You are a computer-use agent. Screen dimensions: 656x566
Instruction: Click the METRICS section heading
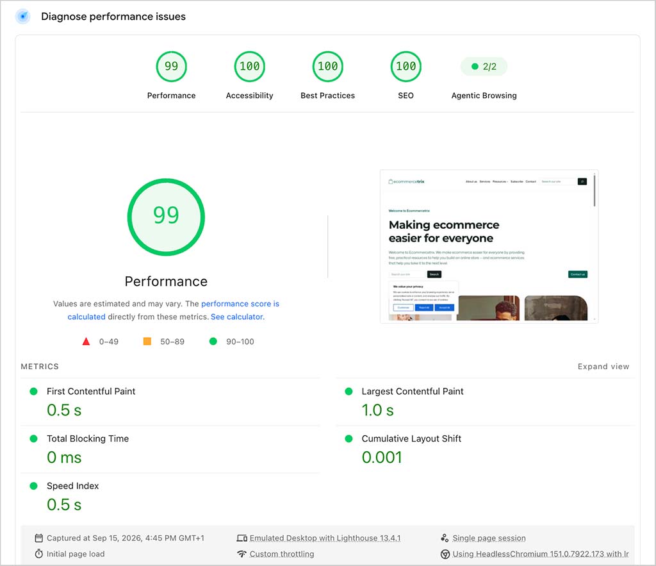pos(40,366)
